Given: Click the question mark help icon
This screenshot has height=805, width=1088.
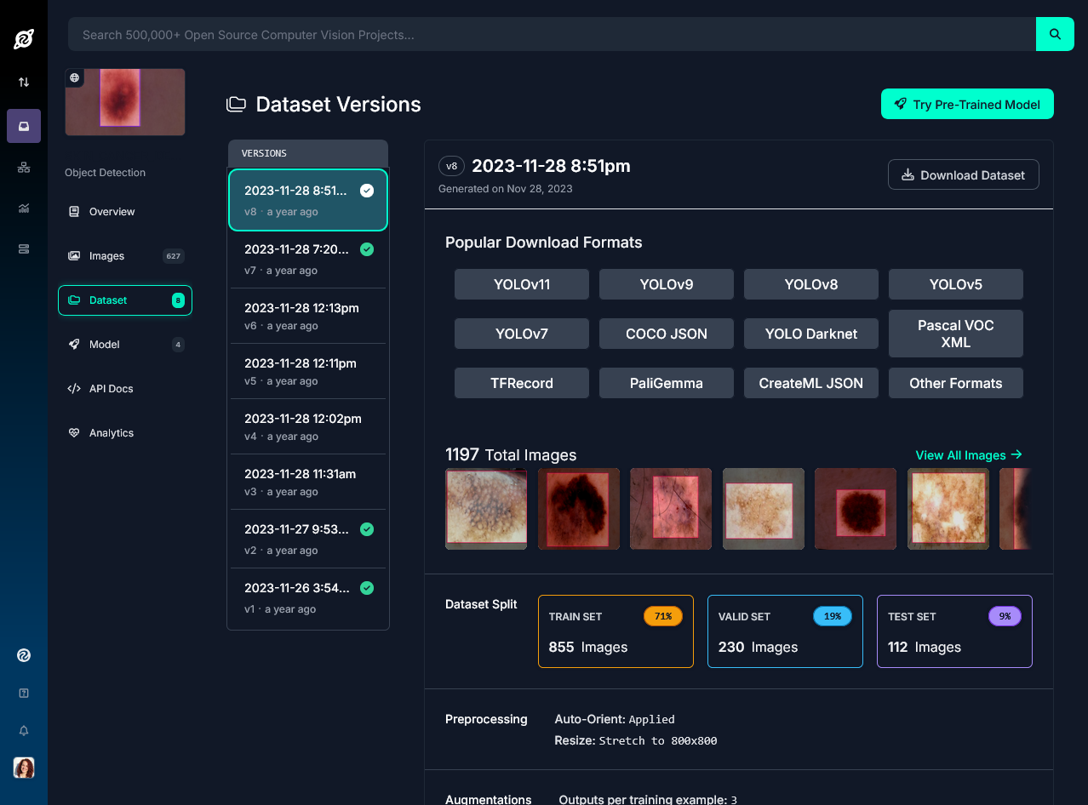Looking at the screenshot, I should (x=24, y=693).
